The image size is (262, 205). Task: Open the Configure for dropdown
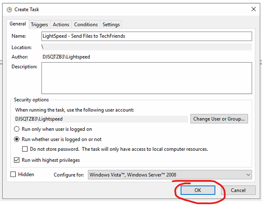coord(170,175)
